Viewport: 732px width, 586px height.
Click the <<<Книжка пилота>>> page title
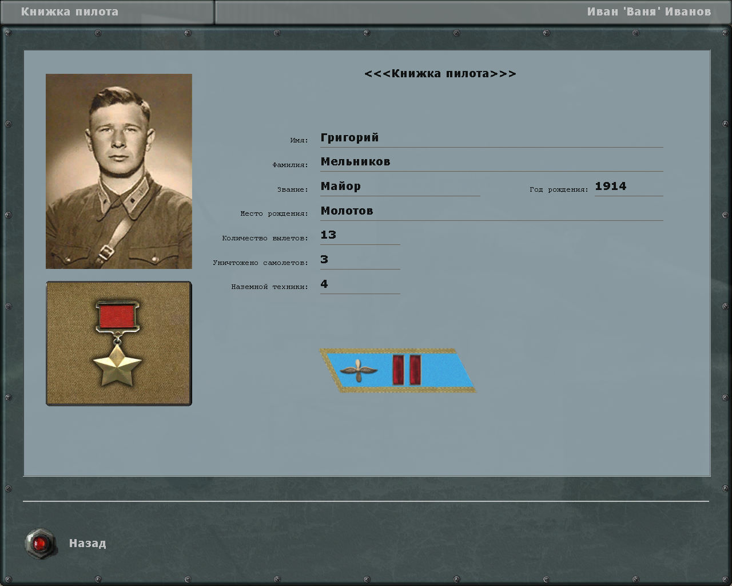[440, 74]
